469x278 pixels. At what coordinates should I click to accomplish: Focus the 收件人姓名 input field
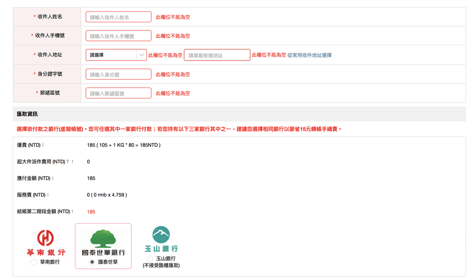point(118,17)
